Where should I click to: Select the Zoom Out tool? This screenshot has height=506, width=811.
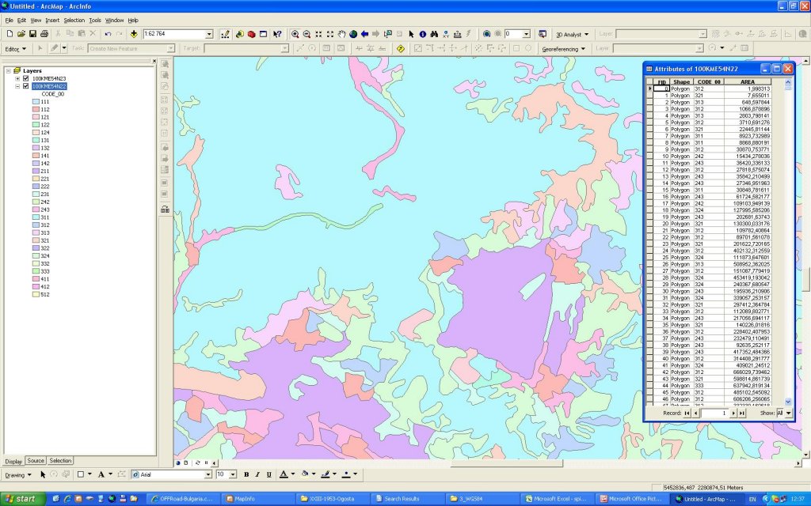pos(307,34)
